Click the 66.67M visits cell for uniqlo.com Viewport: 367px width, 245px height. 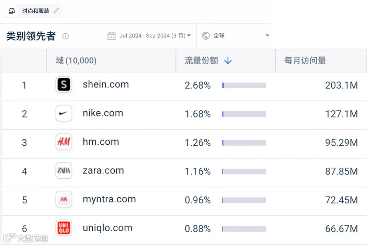click(341, 228)
